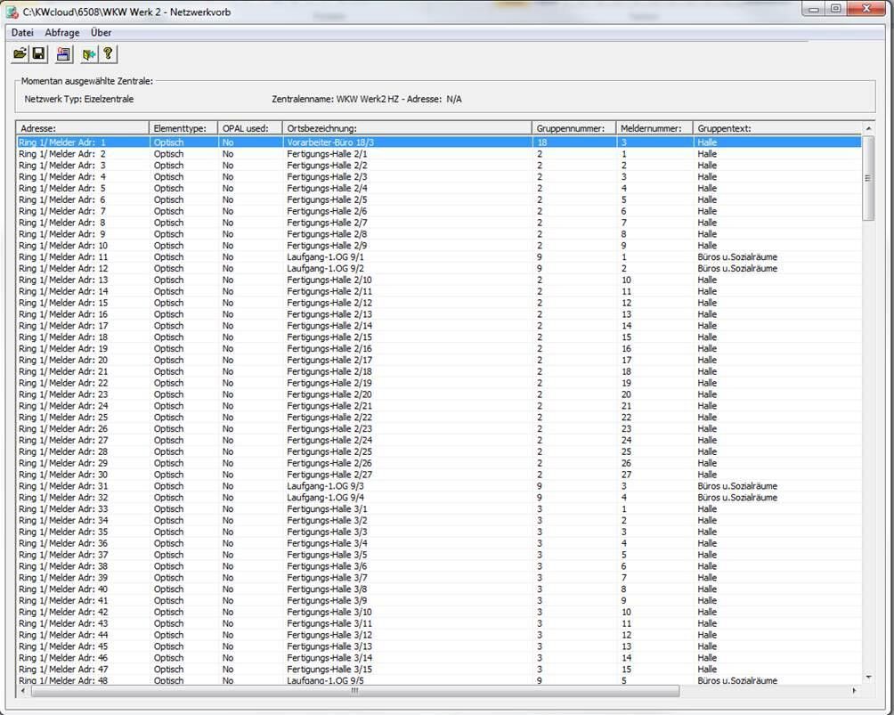894x715 pixels.
Task: Click the query form toolbar icon
Action: tap(64, 54)
